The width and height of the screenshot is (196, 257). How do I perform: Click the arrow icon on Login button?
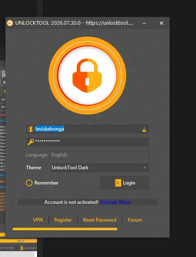[118, 183]
